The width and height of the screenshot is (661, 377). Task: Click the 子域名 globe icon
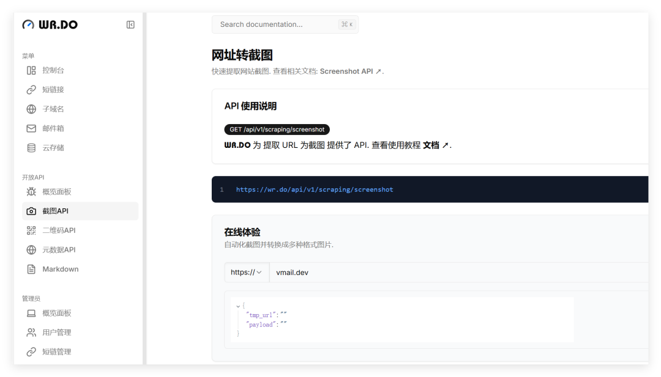pos(31,109)
